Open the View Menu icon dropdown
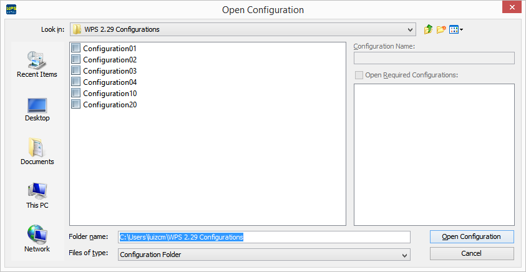 (x=456, y=29)
